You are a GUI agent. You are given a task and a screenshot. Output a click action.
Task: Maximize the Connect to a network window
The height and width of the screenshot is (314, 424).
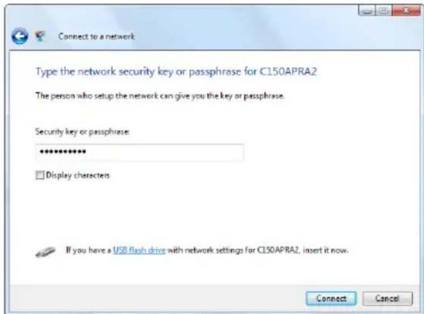coord(383,11)
